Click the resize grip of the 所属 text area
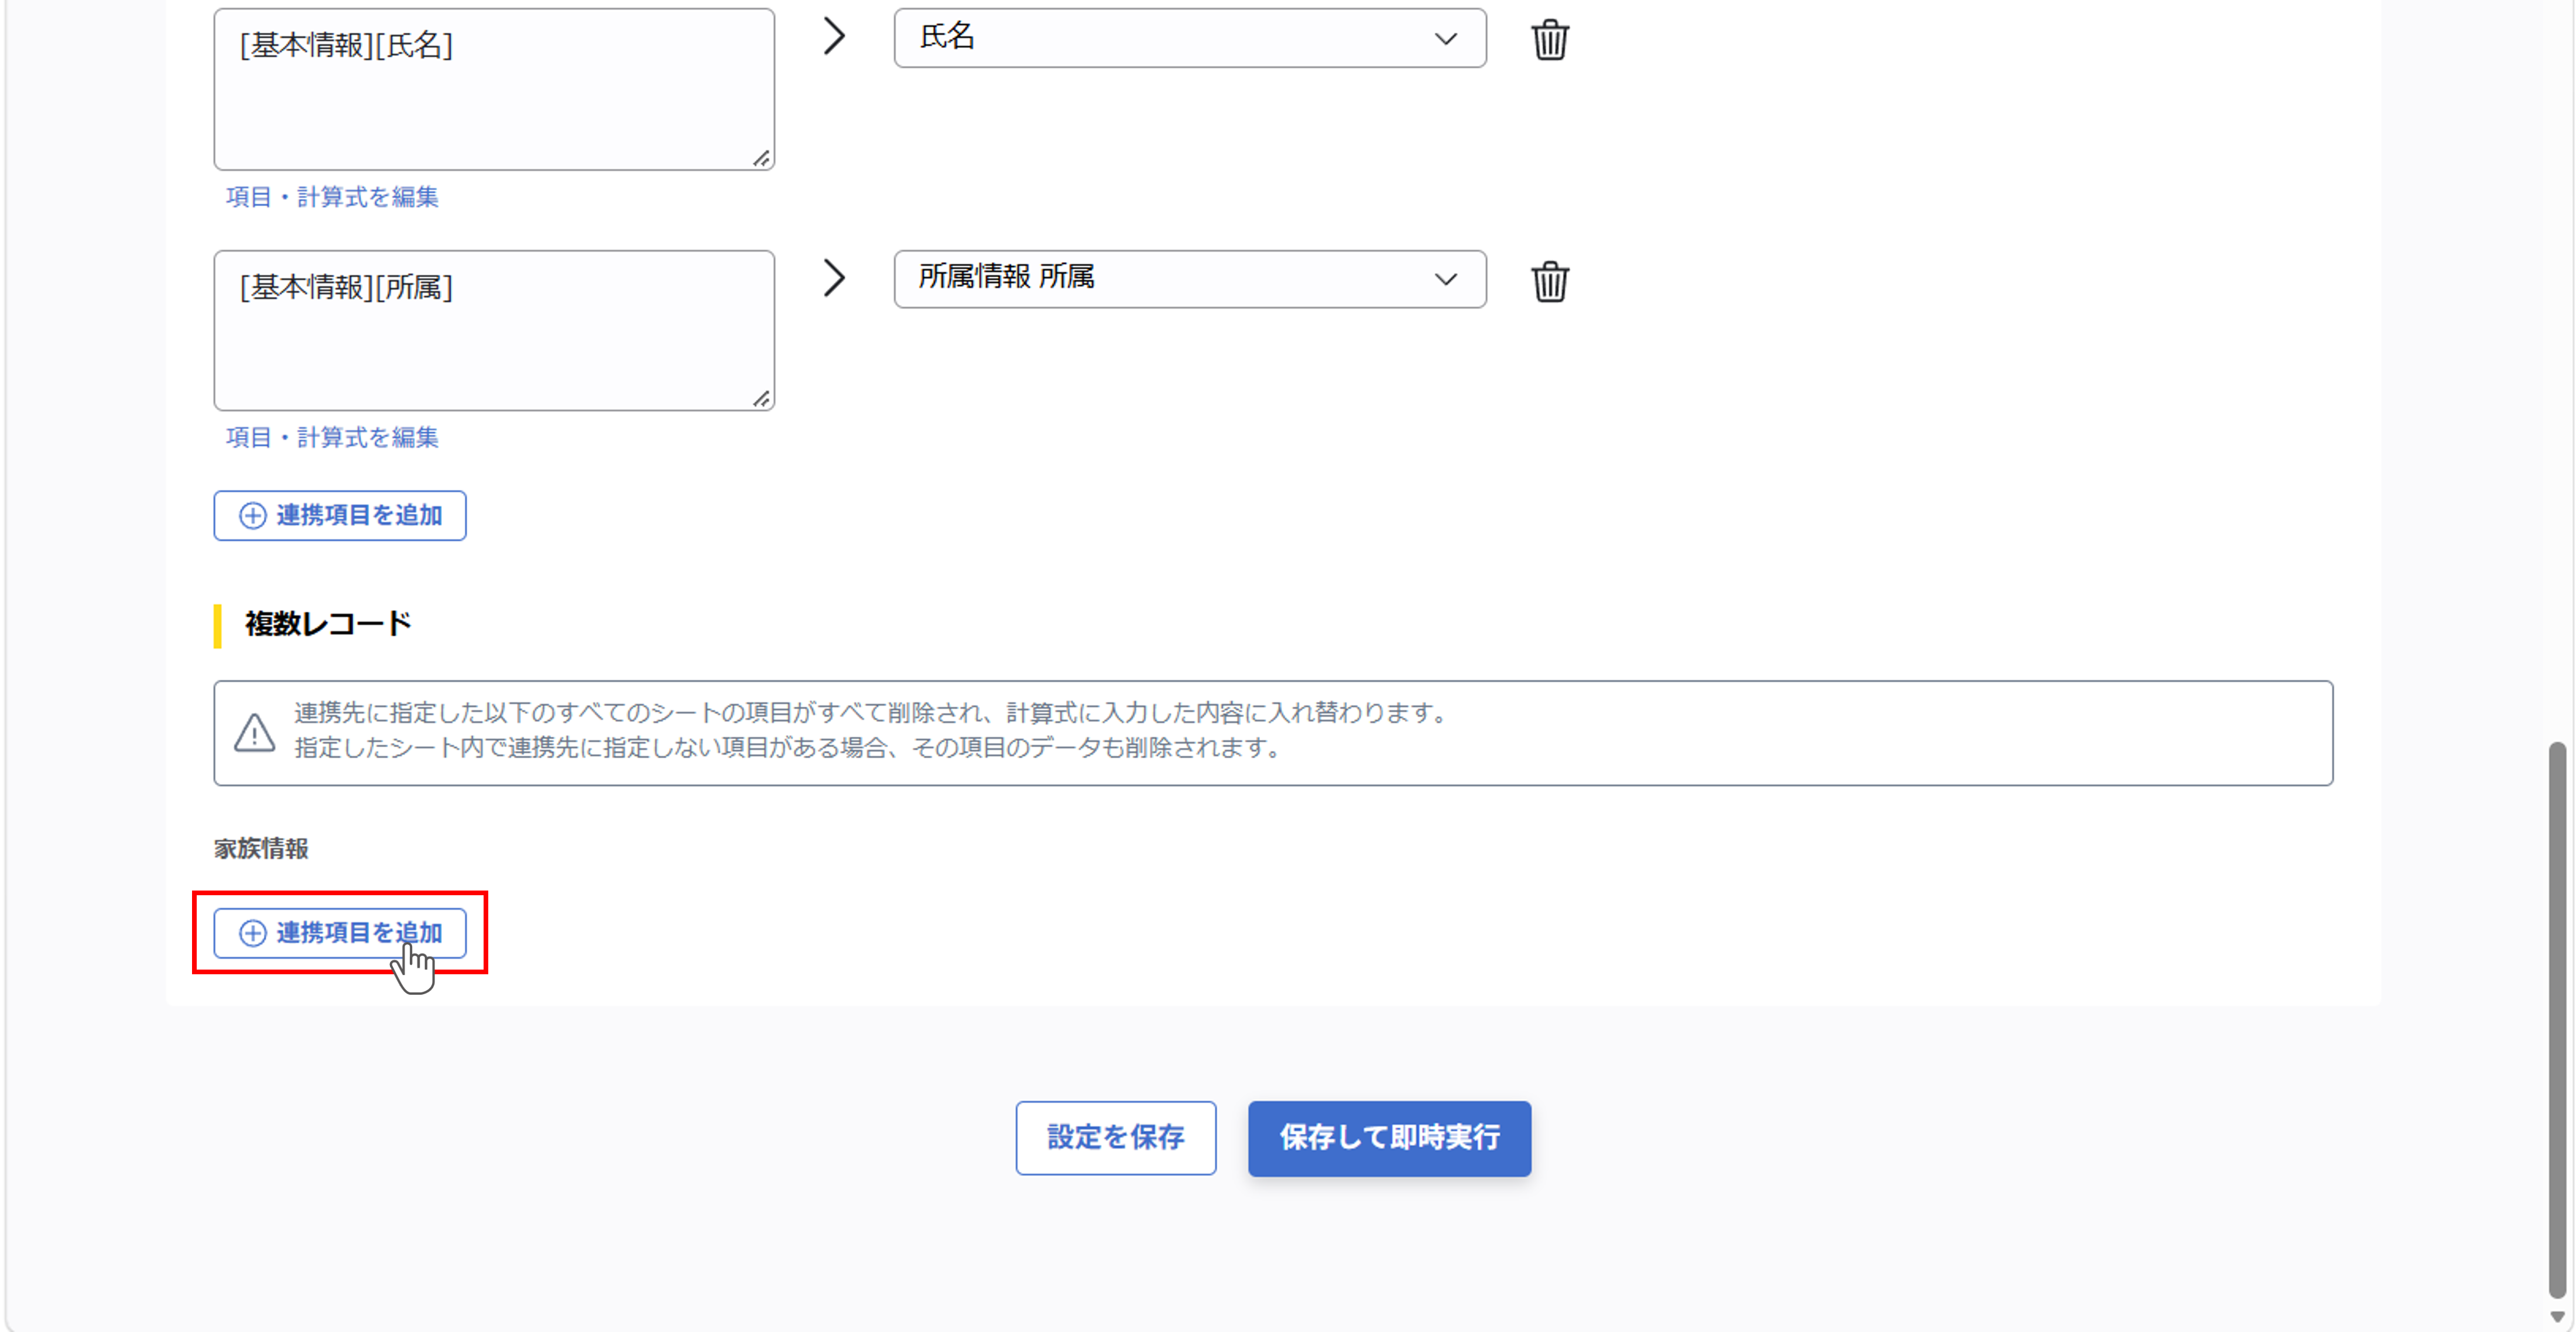 point(762,399)
